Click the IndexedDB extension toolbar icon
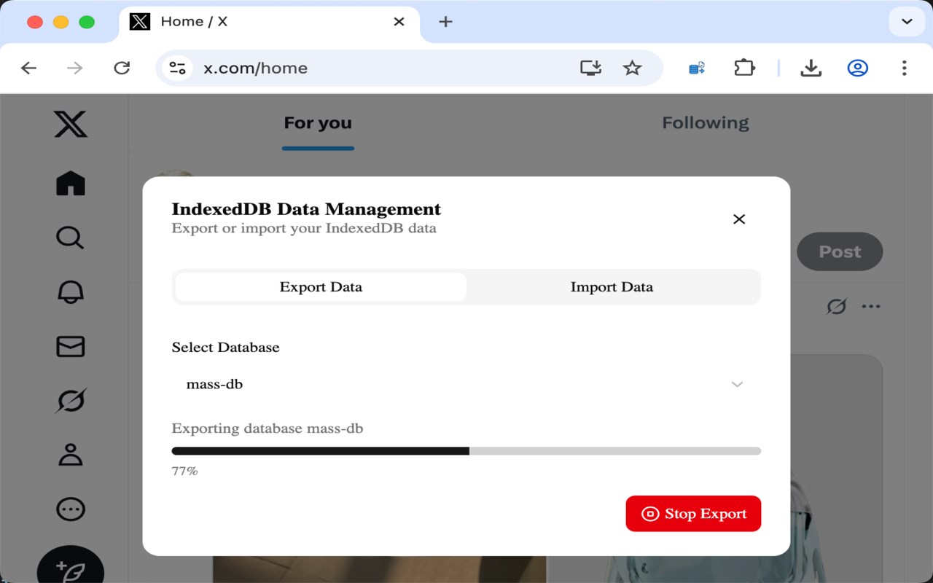933x583 pixels. [x=697, y=68]
